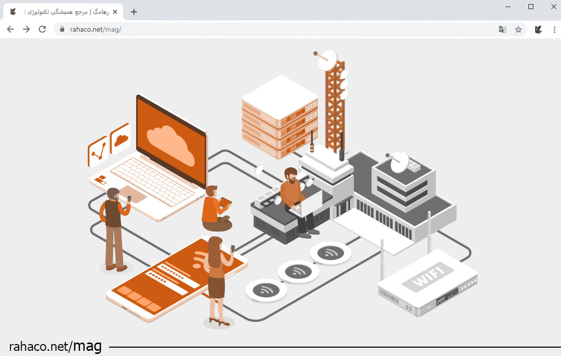Reload the current page

43,30
